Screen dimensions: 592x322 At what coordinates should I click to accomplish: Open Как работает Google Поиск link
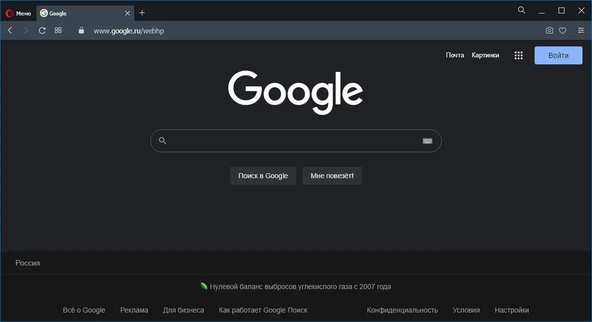[x=263, y=310]
